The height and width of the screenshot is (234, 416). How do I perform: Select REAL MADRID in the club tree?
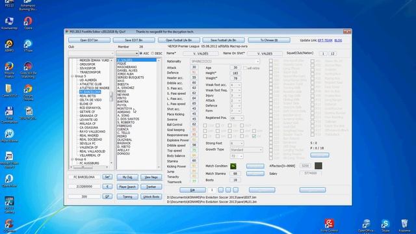pyautogui.click(x=89, y=136)
